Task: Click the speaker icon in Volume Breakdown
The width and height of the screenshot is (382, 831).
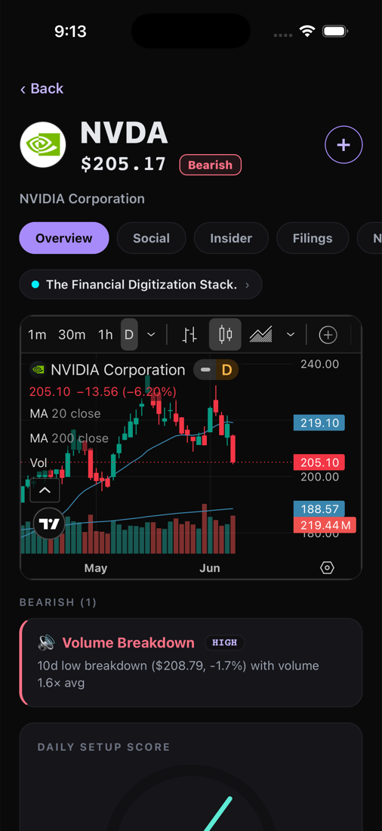Action: (x=47, y=643)
